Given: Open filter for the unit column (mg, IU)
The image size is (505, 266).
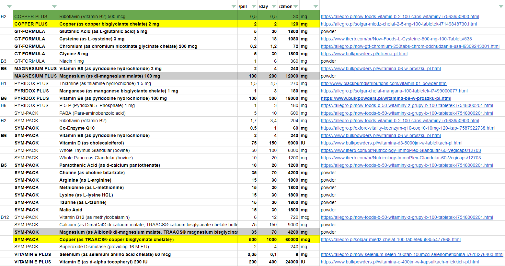Looking at the screenshot, I should (316, 6).
